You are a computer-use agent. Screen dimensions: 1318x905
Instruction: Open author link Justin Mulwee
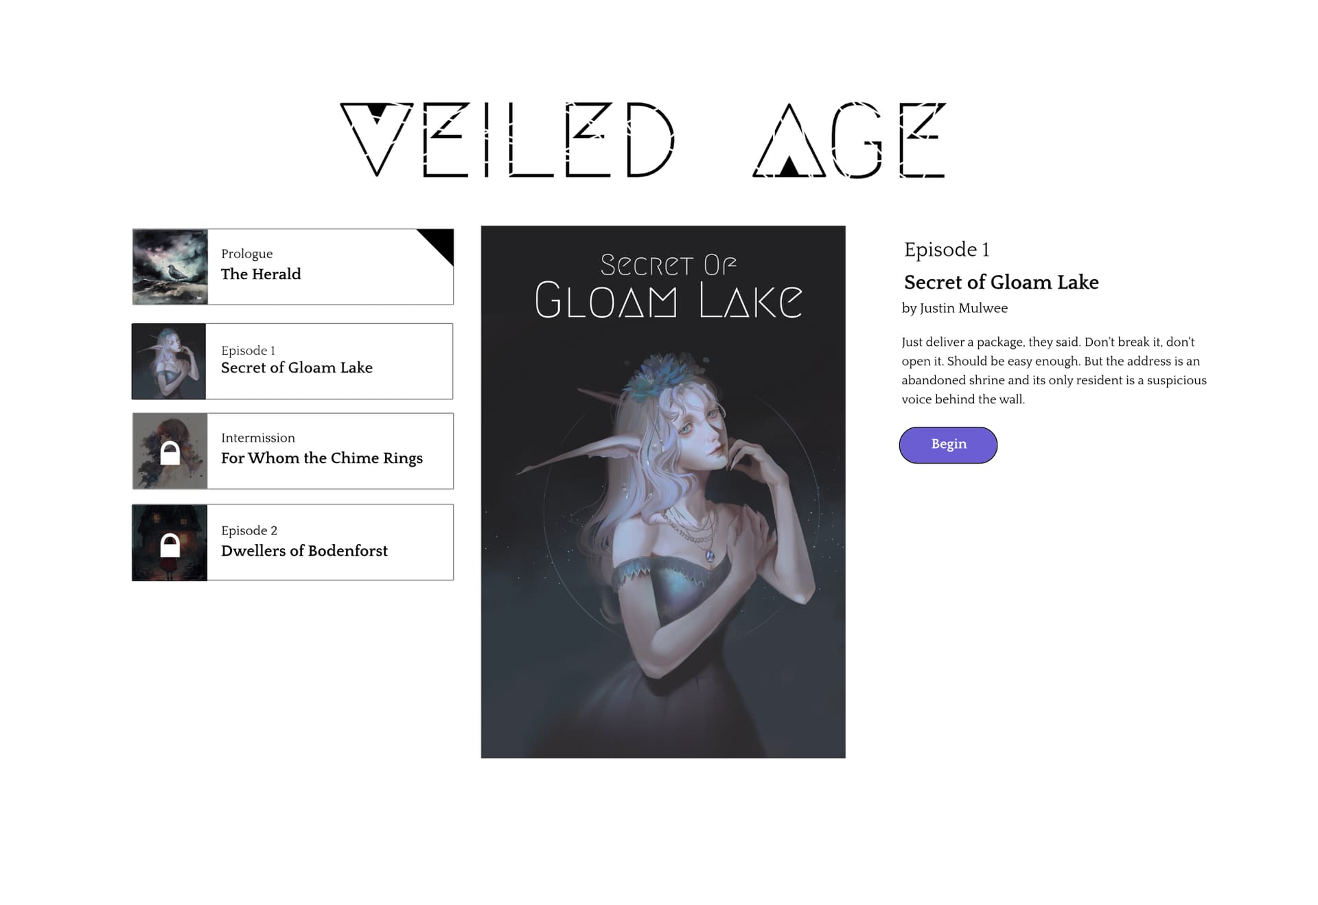pos(963,309)
